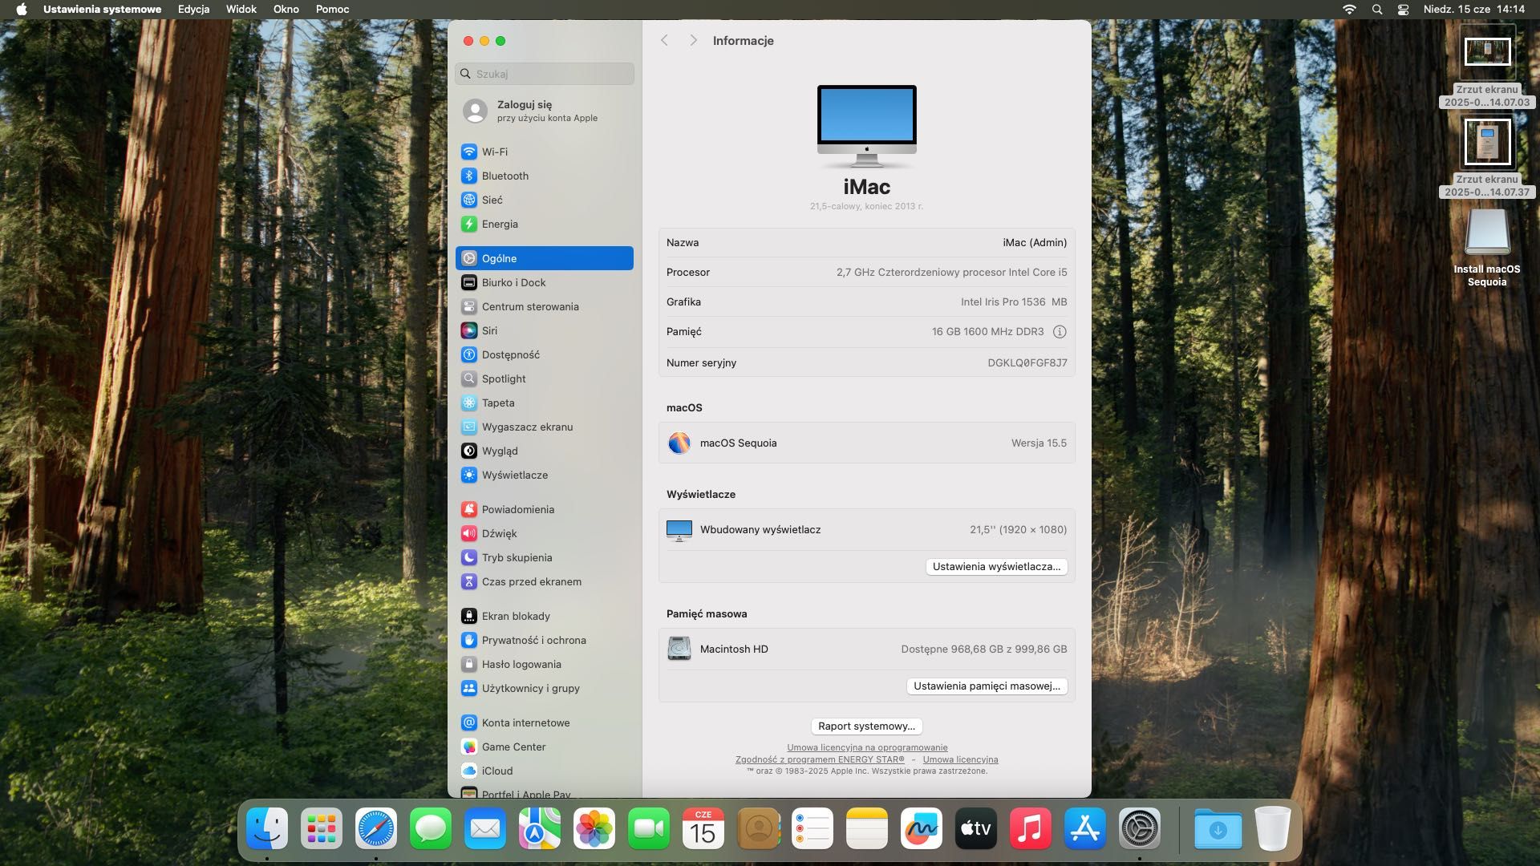Screen dimensions: 1540x866
Task: Open Hasło logowania settings
Action: (544, 664)
